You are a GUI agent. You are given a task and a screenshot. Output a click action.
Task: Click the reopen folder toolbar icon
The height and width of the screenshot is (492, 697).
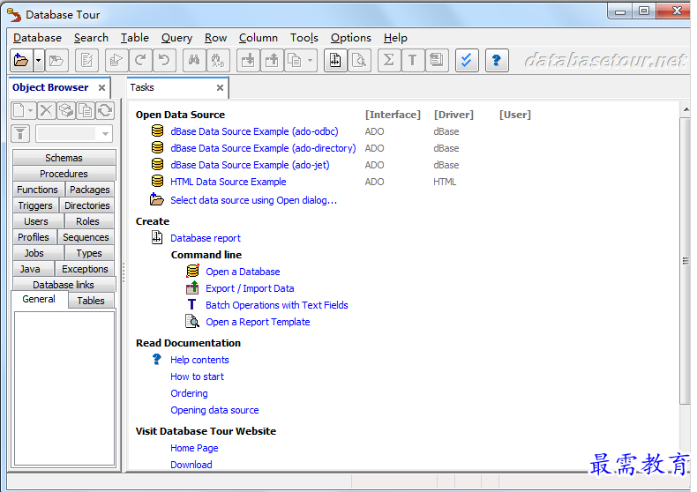(x=56, y=60)
